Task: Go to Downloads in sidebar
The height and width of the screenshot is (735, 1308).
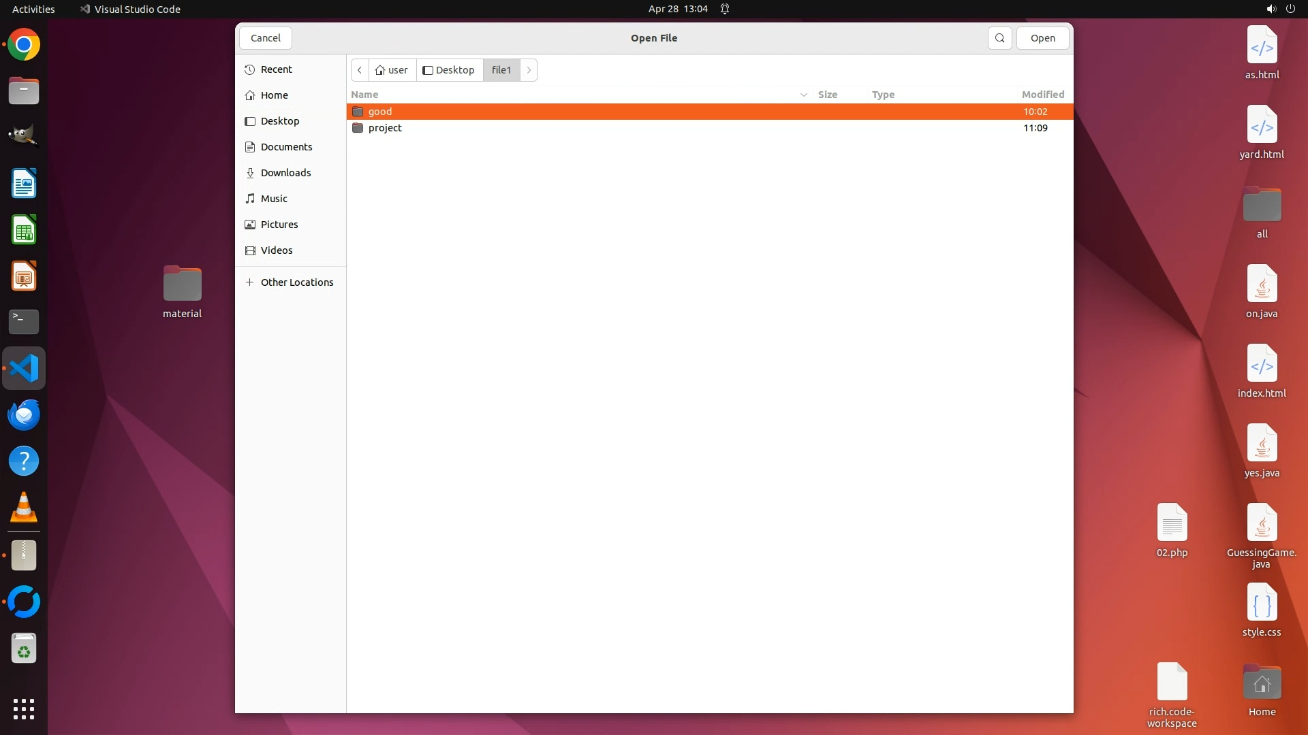Action: (285, 173)
